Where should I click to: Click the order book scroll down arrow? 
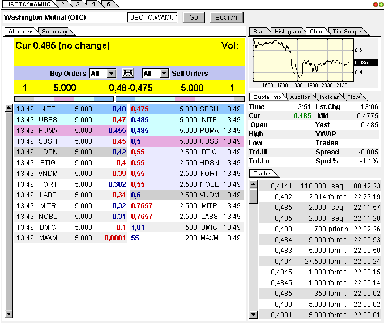pyautogui.click(x=8, y=314)
